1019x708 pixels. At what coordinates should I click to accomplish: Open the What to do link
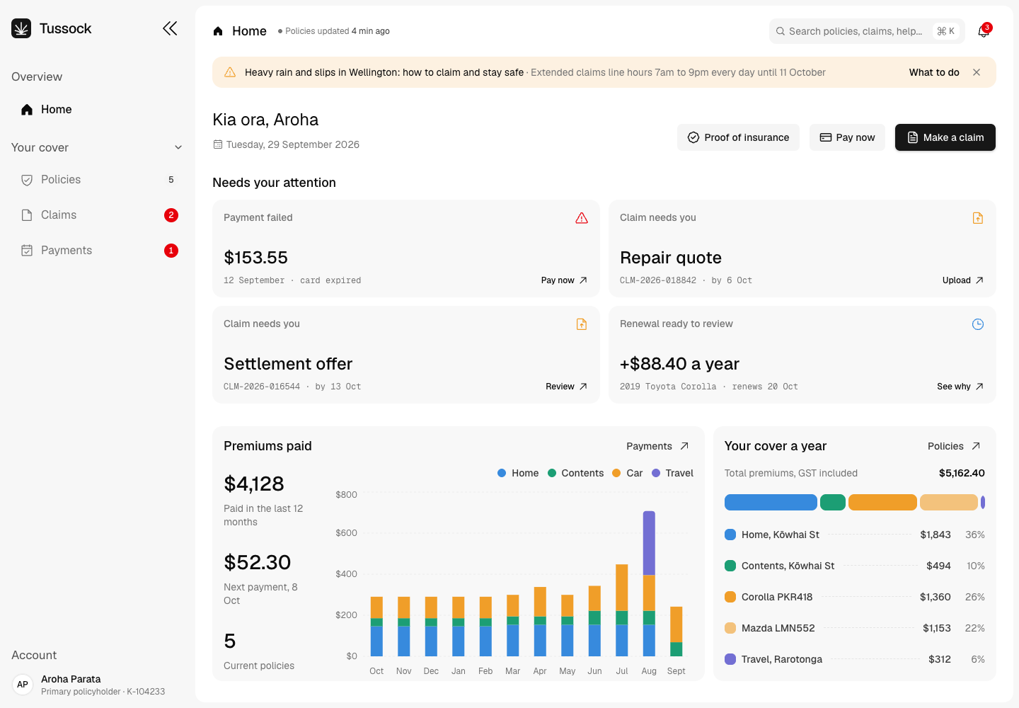click(934, 72)
